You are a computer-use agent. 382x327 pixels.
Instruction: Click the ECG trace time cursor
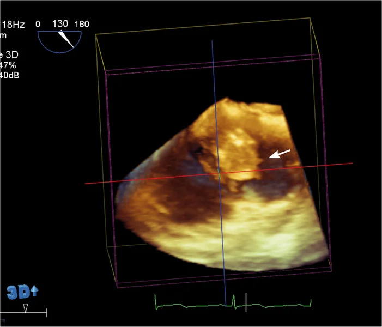point(246,302)
